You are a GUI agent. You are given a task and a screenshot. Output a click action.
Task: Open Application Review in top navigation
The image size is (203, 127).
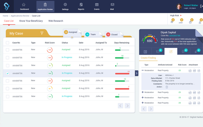pos(45,6)
